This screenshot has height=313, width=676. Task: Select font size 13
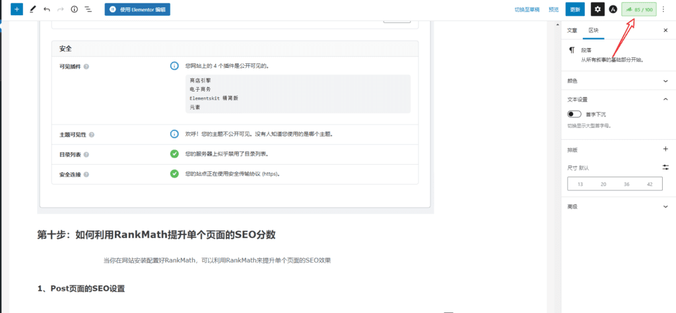pyautogui.click(x=580, y=185)
